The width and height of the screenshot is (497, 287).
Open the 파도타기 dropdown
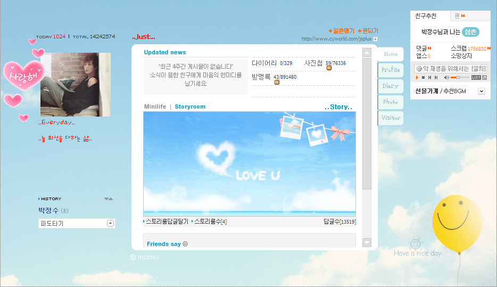pos(110,223)
